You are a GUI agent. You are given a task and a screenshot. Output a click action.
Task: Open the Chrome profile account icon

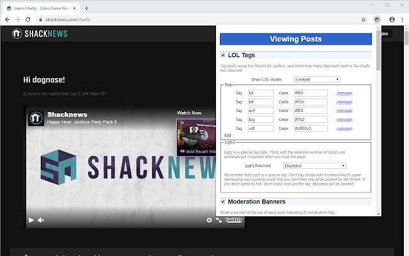pos(392,20)
